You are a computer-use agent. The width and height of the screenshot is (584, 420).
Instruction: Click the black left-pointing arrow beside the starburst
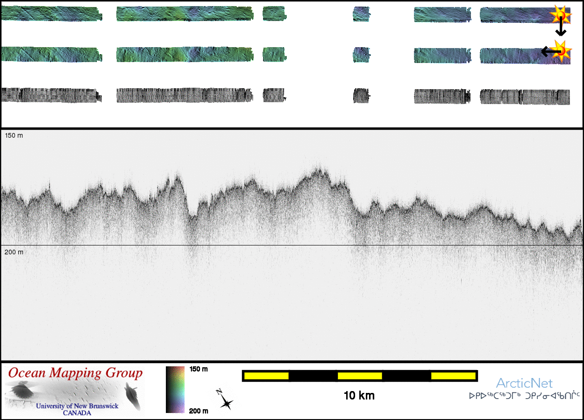click(x=548, y=51)
